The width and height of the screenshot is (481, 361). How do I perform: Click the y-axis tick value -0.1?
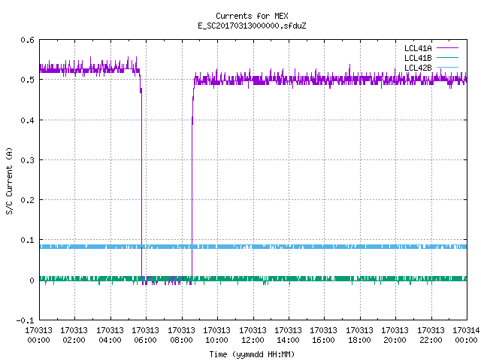[25, 320]
